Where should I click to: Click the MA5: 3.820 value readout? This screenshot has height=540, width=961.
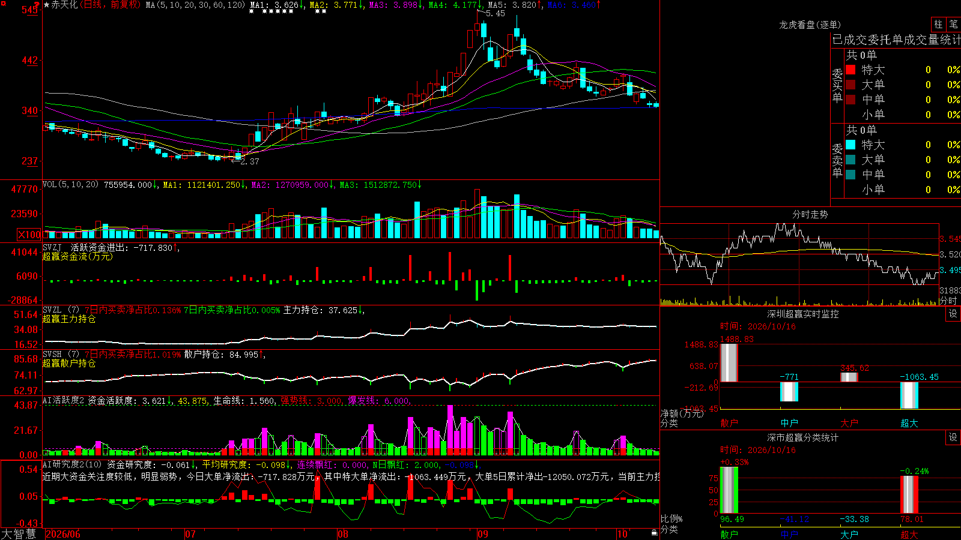coord(516,5)
